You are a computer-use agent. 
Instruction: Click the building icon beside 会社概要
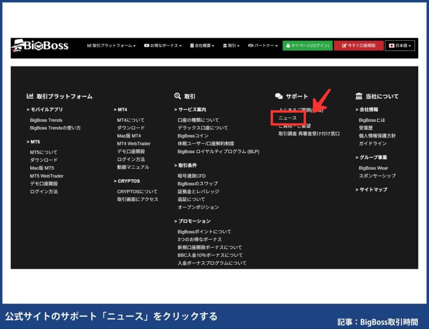(192, 46)
